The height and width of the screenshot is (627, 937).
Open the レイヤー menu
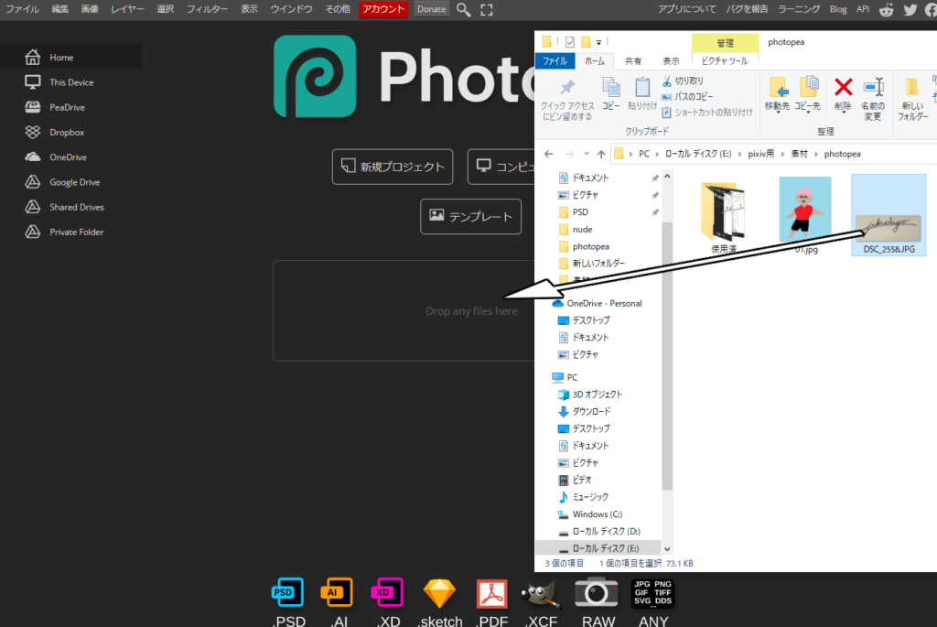[127, 9]
